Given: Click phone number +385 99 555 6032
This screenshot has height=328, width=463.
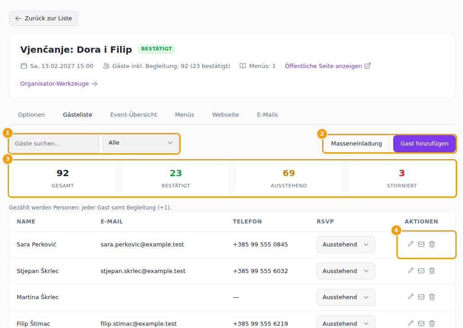Looking at the screenshot, I should coord(260,271).
